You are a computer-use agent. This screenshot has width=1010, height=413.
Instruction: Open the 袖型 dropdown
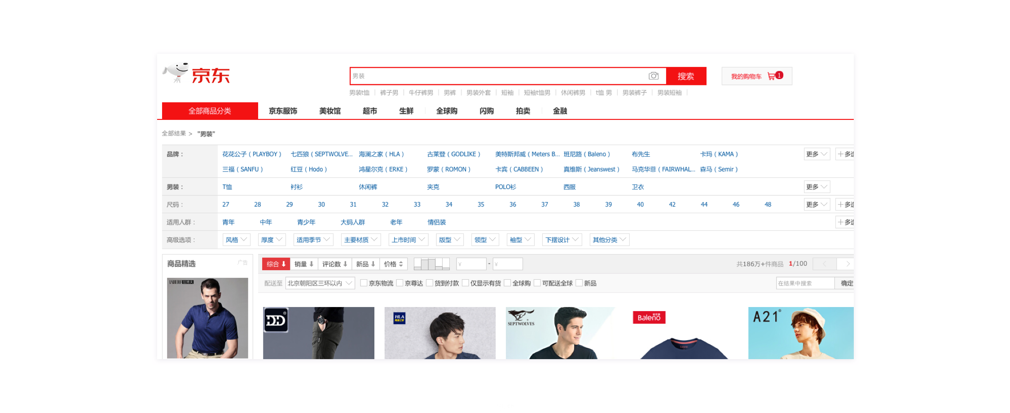coord(521,240)
